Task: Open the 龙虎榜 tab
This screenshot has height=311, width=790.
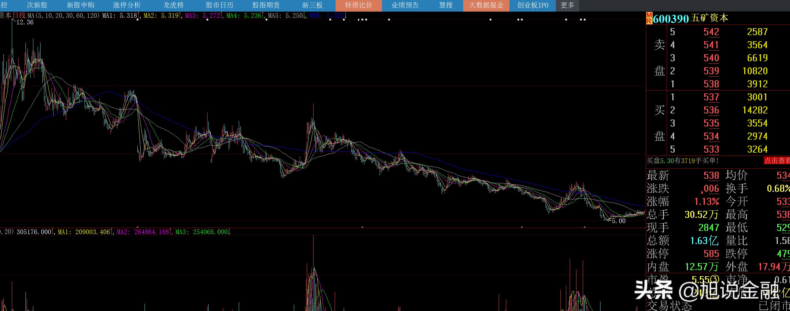Action: 173,5
